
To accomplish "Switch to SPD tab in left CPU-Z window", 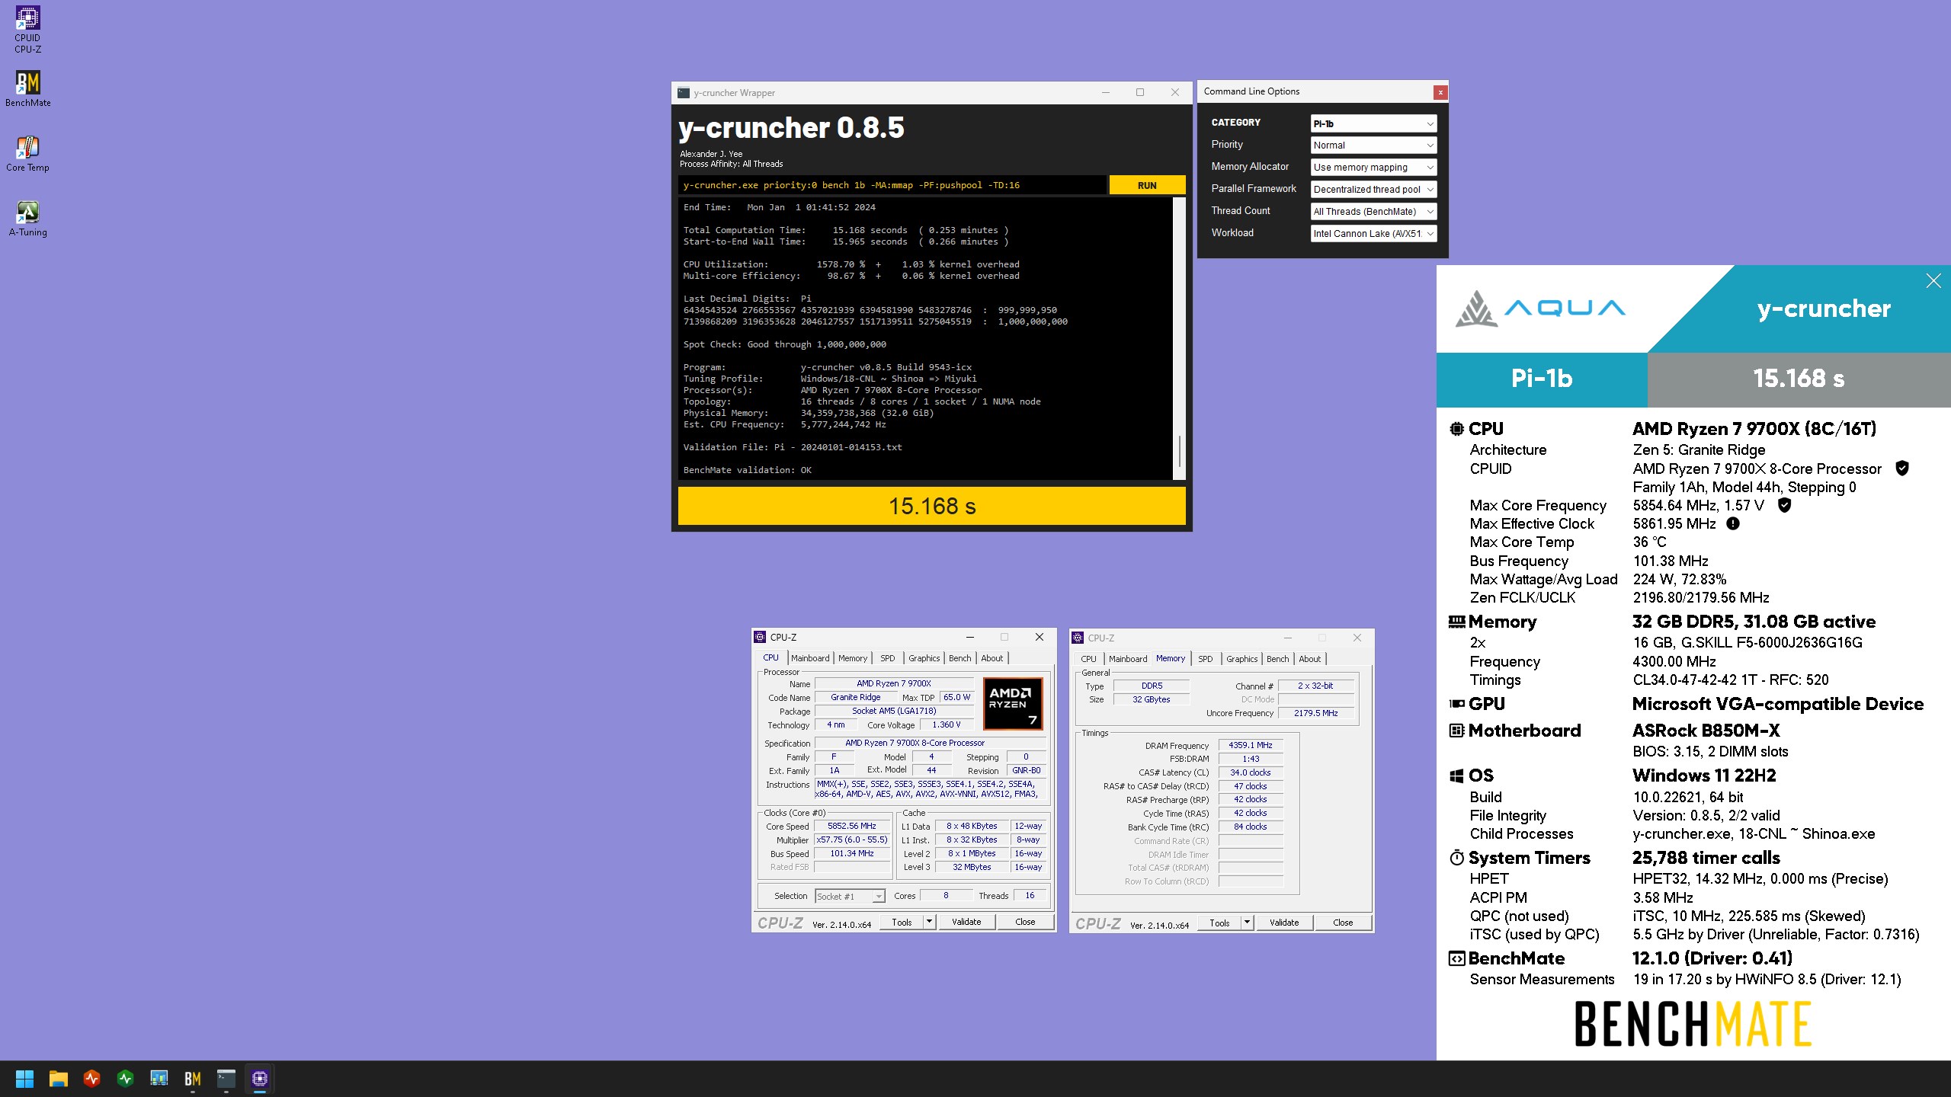I will click(888, 658).
